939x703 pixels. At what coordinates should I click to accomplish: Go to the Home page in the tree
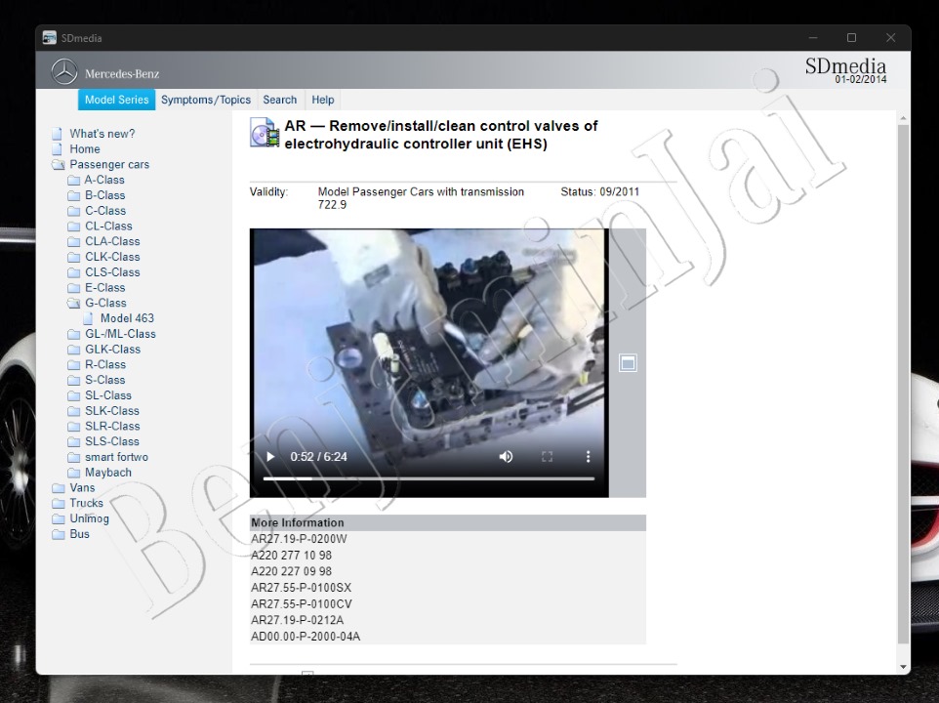[85, 149]
